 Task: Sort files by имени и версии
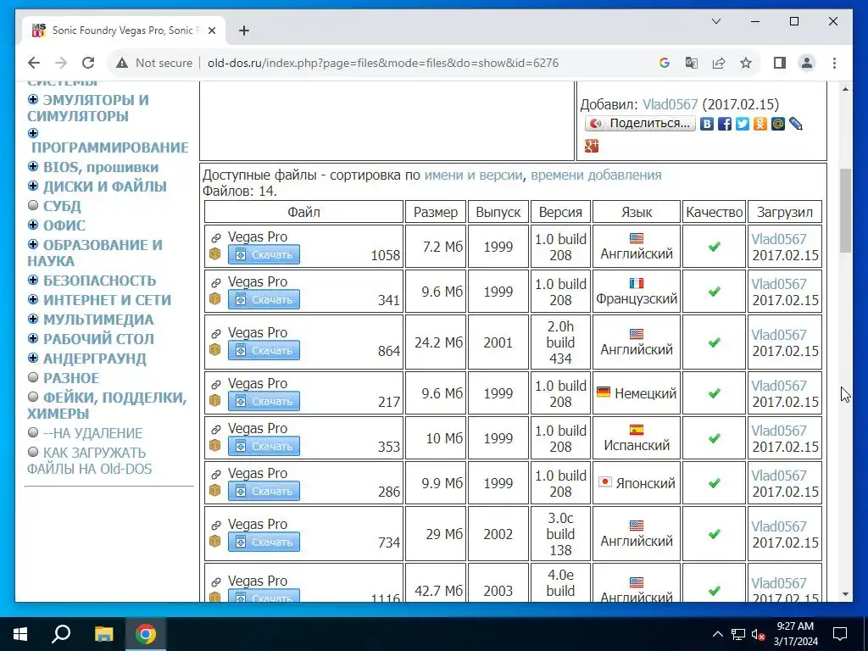point(473,175)
